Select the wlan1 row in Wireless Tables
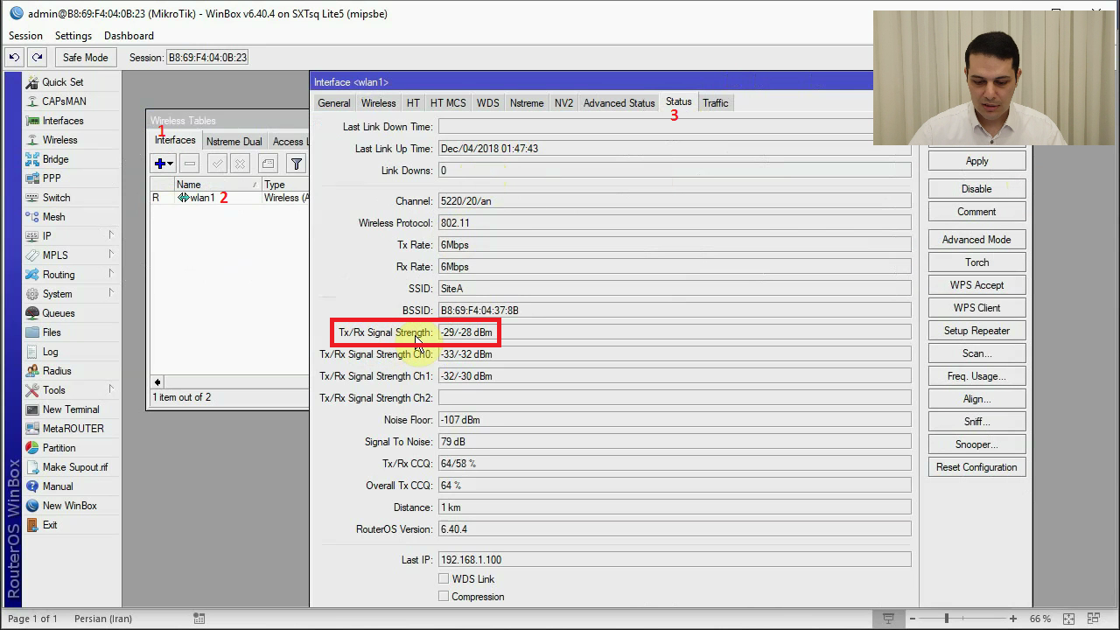The width and height of the screenshot is (1120, 630). click(x=229, y=198)
